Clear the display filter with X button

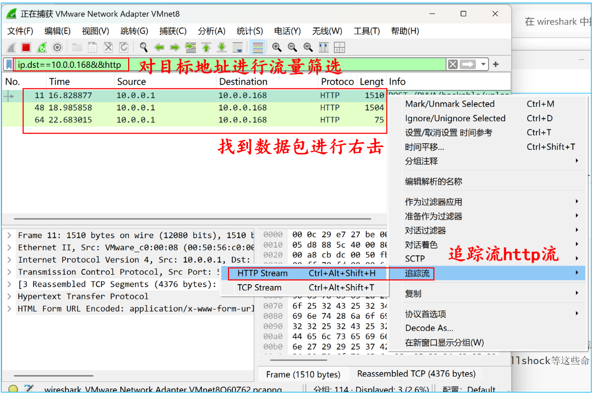point(453,65)
